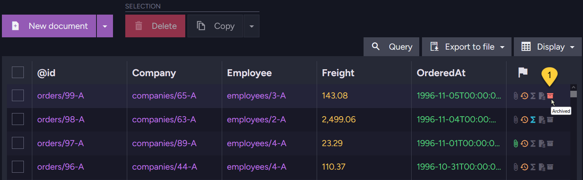Click the Freight value 23.29
This screenshot has width=583, height=180.
(x=332, y=143)
